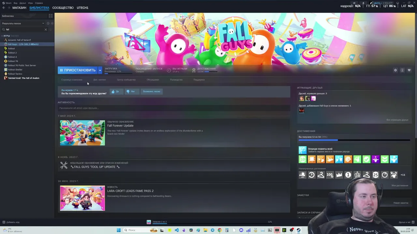417x234 pixels.
Task: Open Fall Forever Update thumbnail
Action: click(82, 133)
